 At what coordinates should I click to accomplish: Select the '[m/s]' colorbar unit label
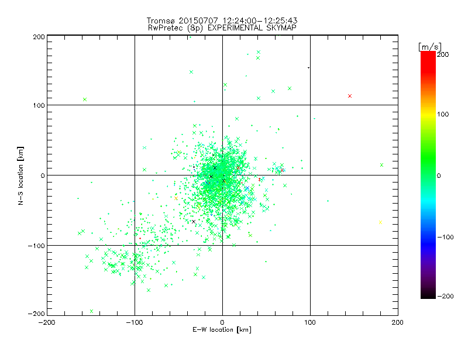(429, 47)
